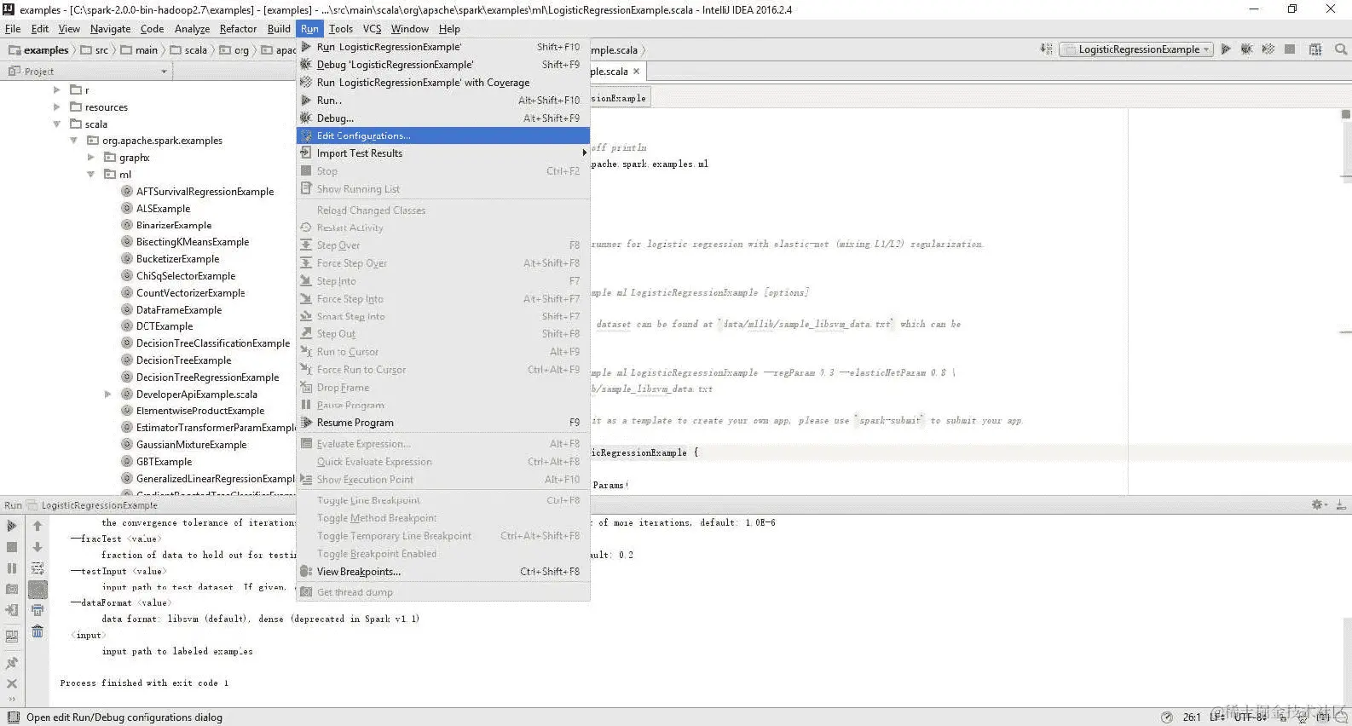Expand the resources folder
This screenshot has height=726, width=1352.
click(x=57, y=107)
